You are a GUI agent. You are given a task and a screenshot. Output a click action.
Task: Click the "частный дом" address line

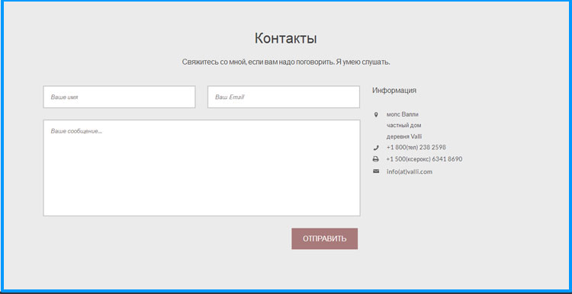pos(403,126)
